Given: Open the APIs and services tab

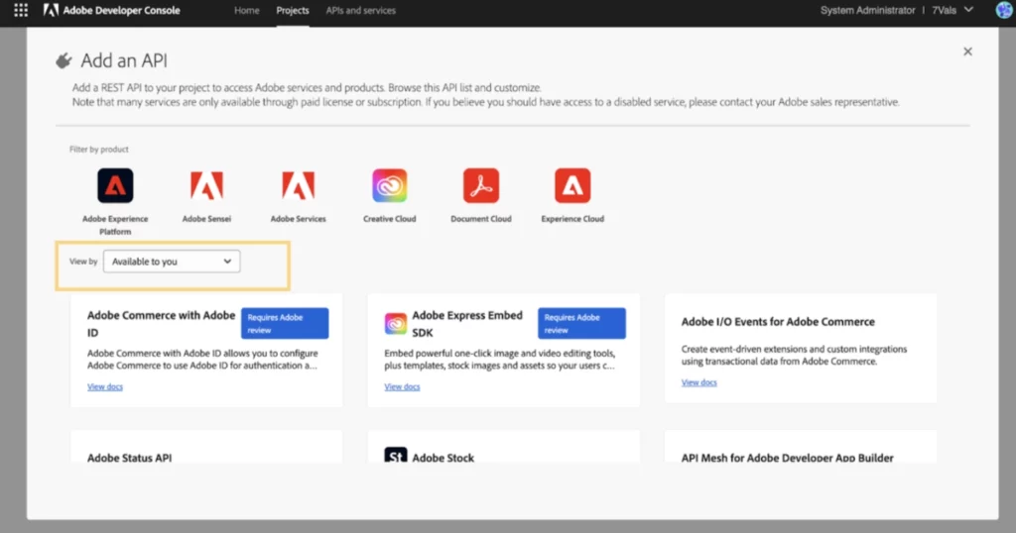Looking at the screenshot, I should coord(360,10).
